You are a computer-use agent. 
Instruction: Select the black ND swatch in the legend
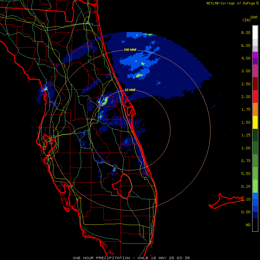click(x=255, y=225)
